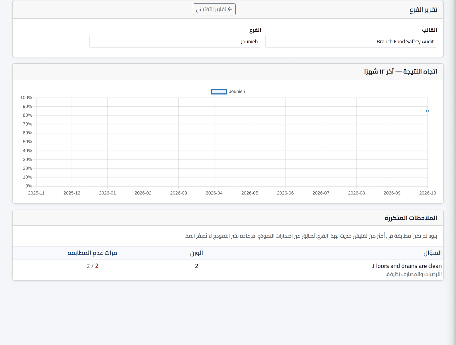The image size is (456, 345).
Task: Click the back arrow icon in تقارير التفتيش button
Action: (x=230, y=9)
